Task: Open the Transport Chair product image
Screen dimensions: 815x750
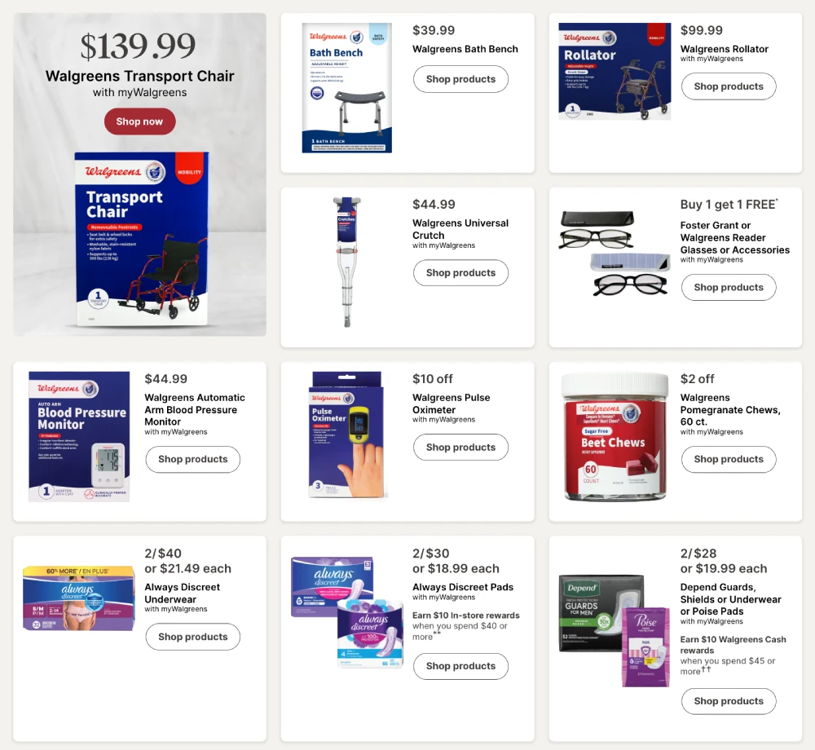Action: [x=141, y=239]
